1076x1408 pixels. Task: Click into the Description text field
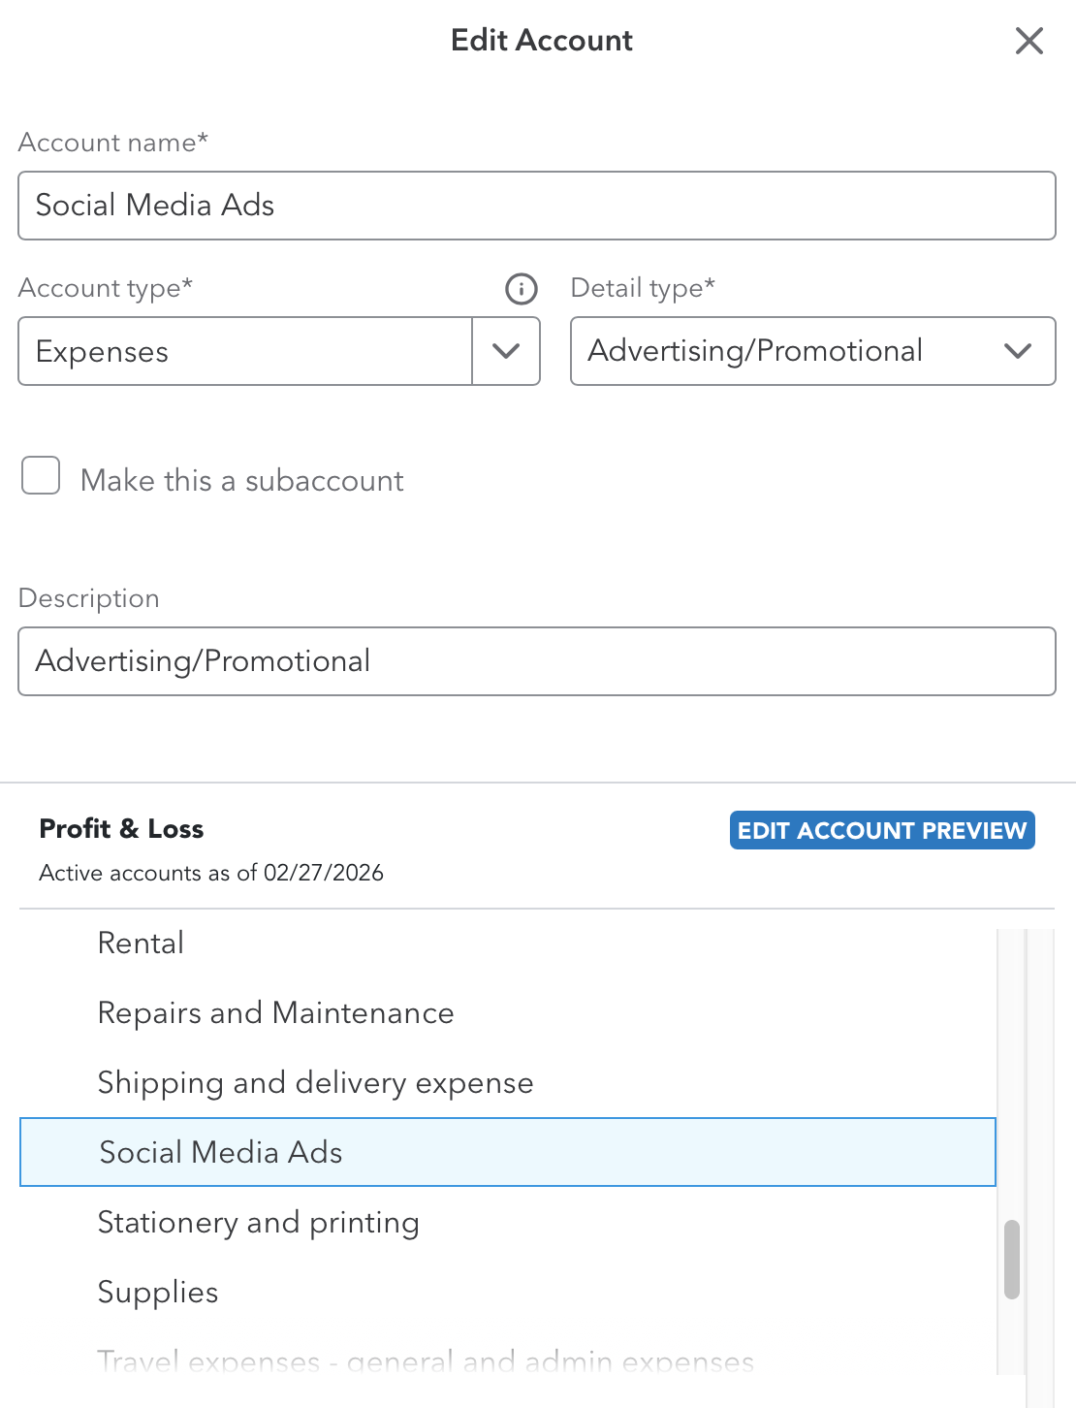click(x=536, y=661)
